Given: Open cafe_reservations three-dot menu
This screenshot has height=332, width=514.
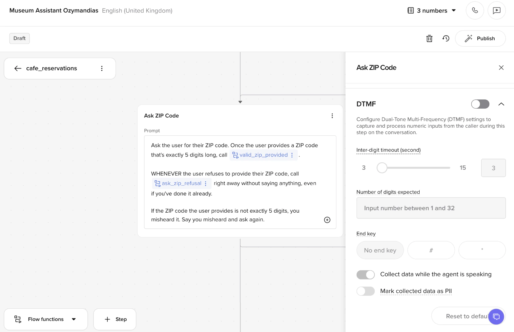Looking at the screenshot, I should pos(102,68).
